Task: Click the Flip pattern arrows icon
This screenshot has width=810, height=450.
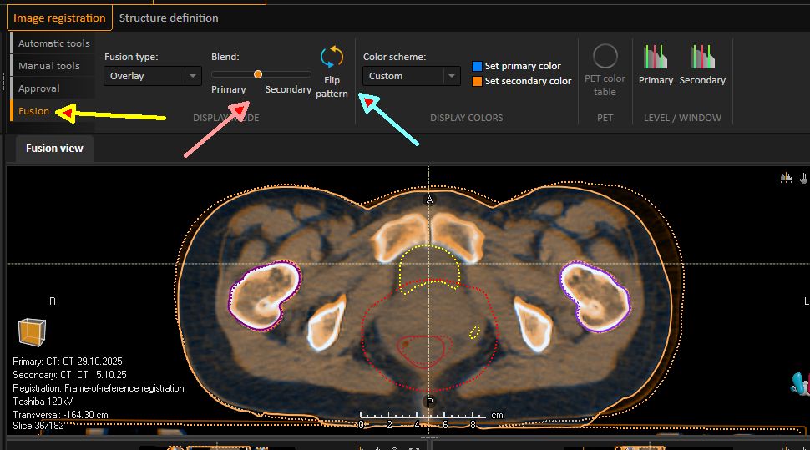Action: pyautogui.click(x=332, y=58)
